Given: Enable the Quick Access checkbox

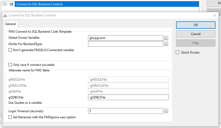Looking at the screenshot, I should tap(178, 52).
